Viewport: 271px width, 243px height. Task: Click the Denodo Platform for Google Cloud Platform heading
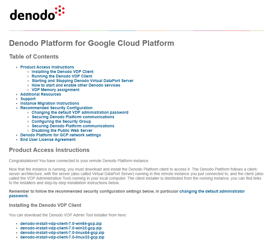[x=92, y=43]
